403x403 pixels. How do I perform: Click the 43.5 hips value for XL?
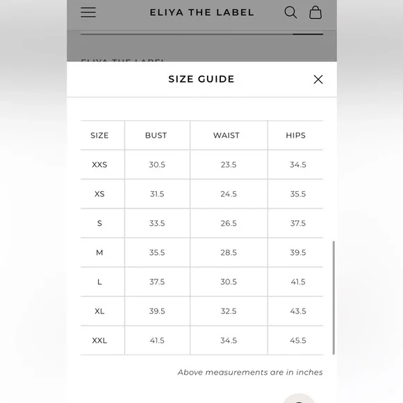[x=298, y=311]
